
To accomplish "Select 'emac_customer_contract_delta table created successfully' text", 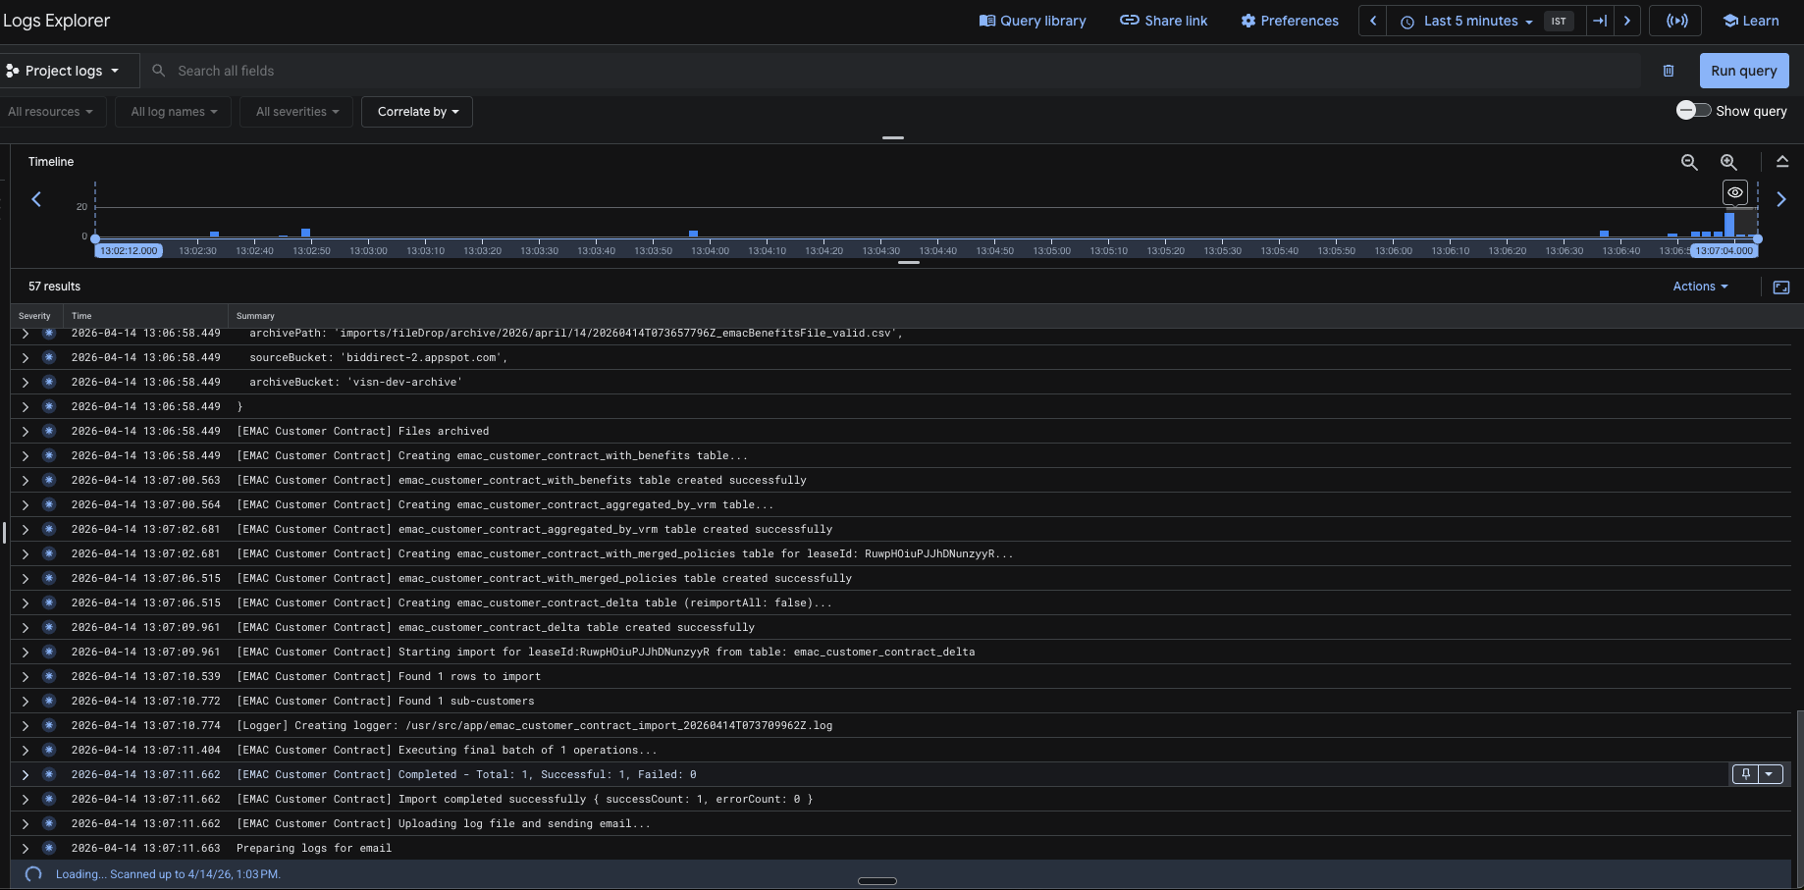I will [x=576, y=628].
